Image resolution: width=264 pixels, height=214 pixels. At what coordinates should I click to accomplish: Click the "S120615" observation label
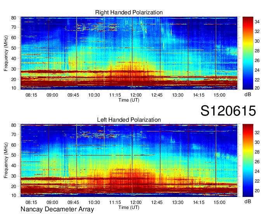[228, 111]
